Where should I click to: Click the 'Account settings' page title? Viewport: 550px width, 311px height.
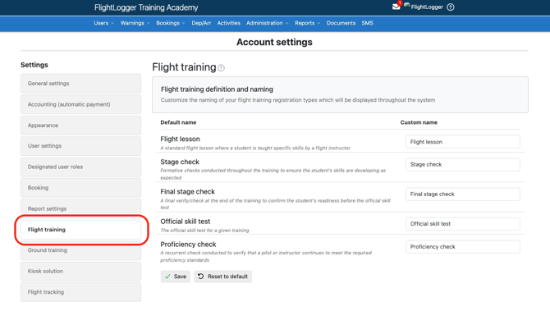(x=274, y=42)
